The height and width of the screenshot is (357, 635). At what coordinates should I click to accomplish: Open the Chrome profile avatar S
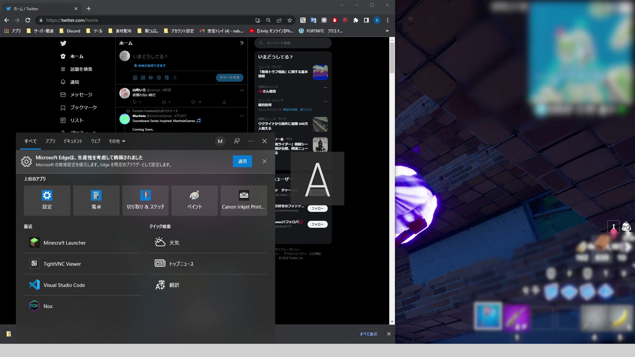click(x=377, y=20)
